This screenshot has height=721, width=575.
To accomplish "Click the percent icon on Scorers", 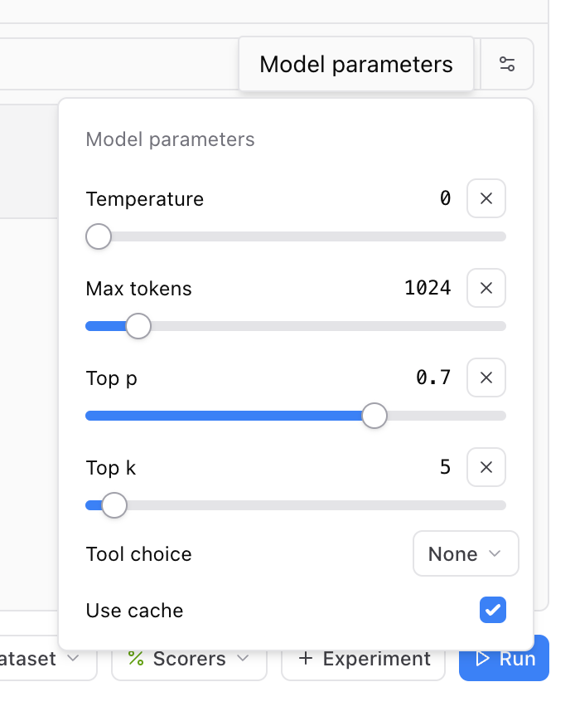I will [x=137, y=658].
